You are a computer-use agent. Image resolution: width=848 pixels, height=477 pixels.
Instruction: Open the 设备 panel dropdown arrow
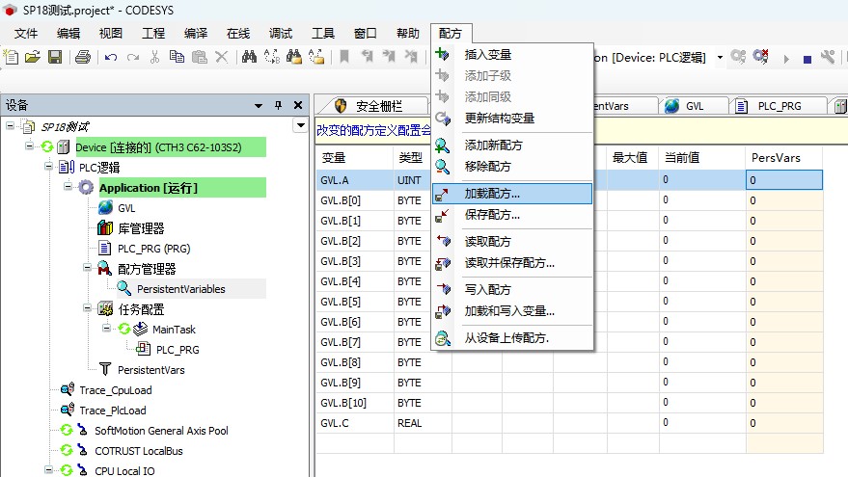[x=259, y=106]
